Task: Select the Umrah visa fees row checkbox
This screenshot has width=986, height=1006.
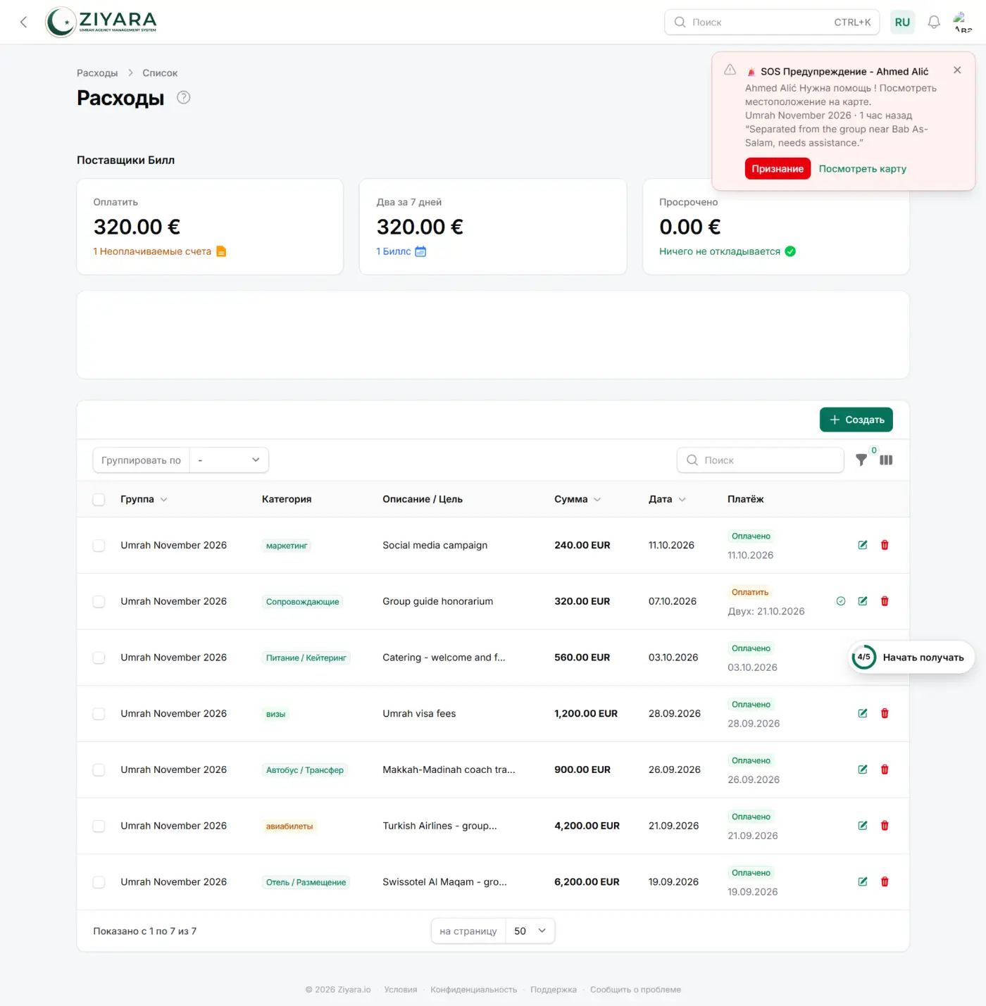Action: [99, 714]
